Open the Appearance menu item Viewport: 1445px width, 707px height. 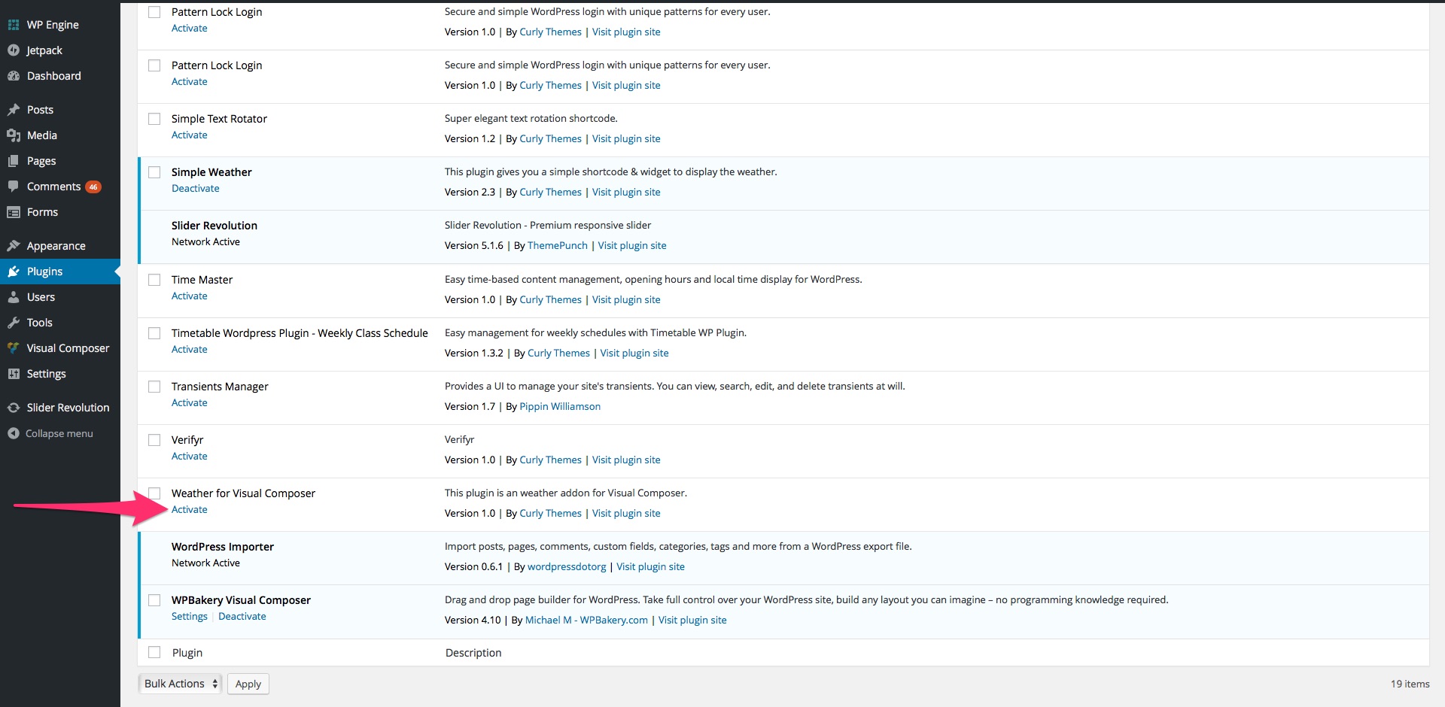56,246
